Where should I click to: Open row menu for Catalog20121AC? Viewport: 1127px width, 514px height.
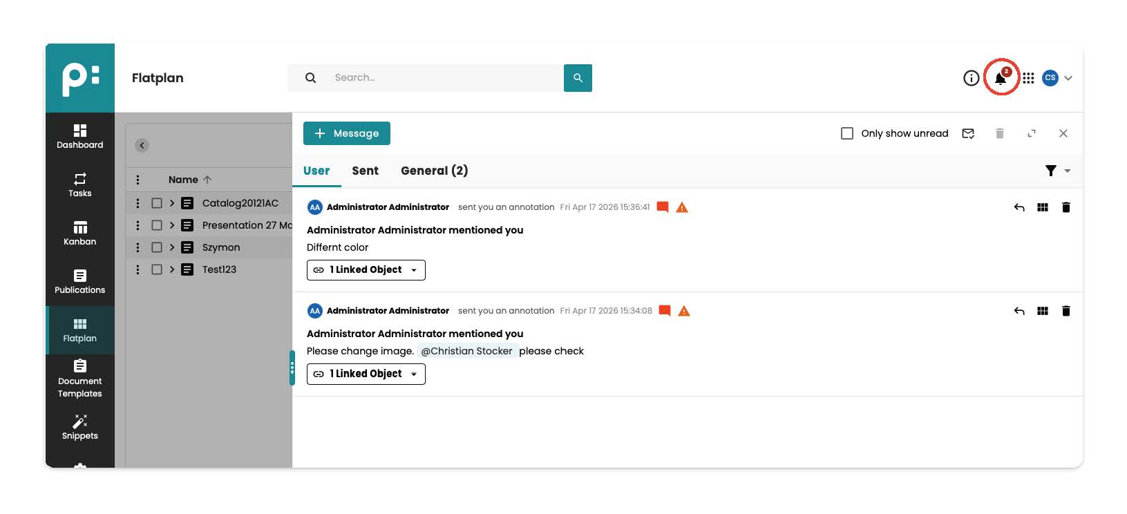click(x=138, y=203)
